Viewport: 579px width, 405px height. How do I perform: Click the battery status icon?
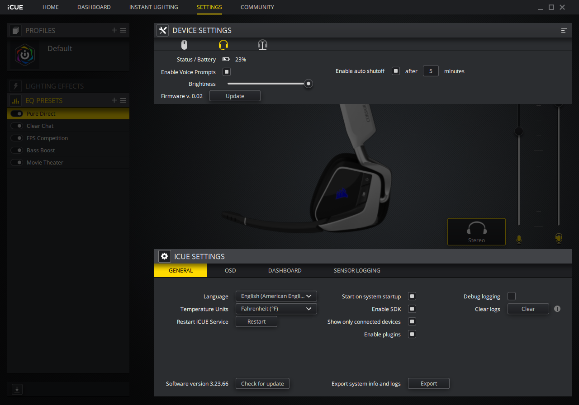226,59
